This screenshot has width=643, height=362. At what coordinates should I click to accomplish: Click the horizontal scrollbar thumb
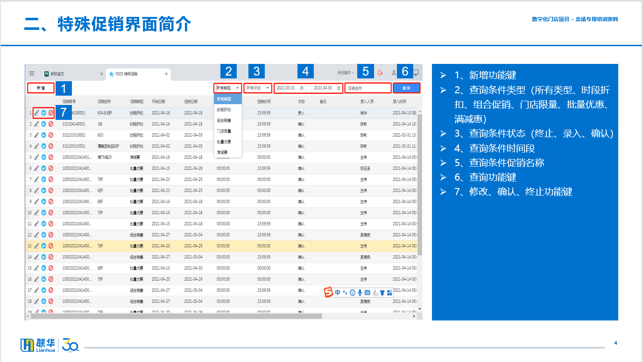176,316
